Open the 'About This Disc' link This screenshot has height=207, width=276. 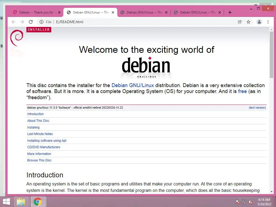point(38,120)
